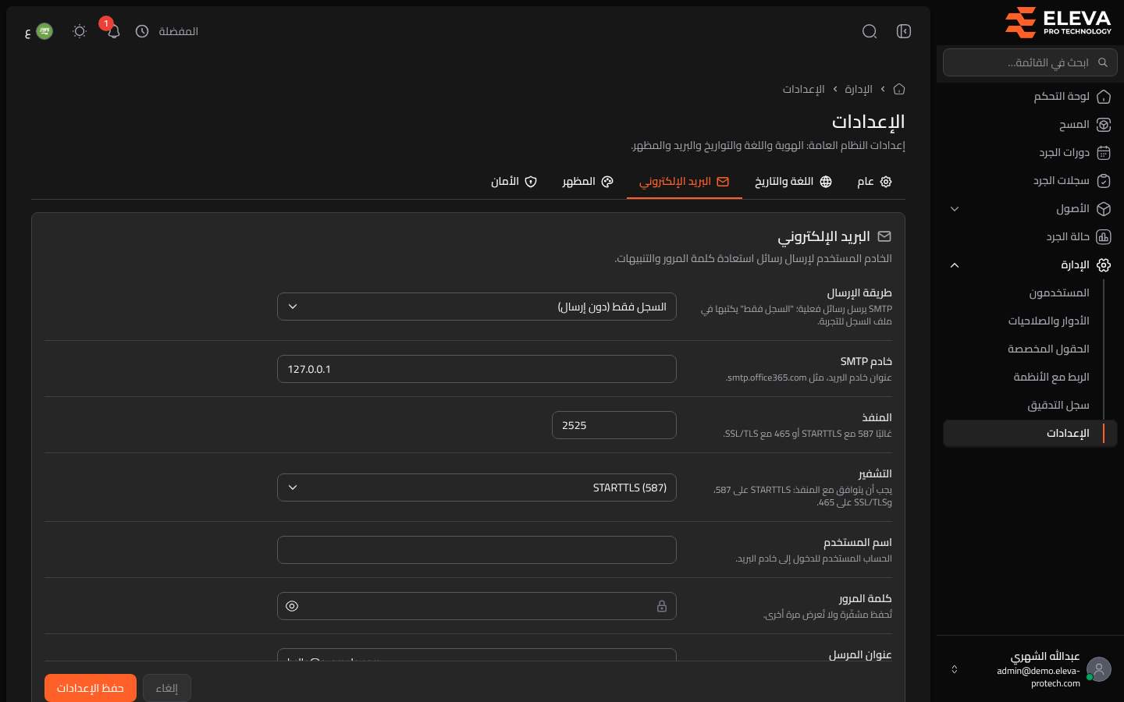Focus the كلمة المرور password field
This screenshot has height=702, width=1124.
[477, 606]
